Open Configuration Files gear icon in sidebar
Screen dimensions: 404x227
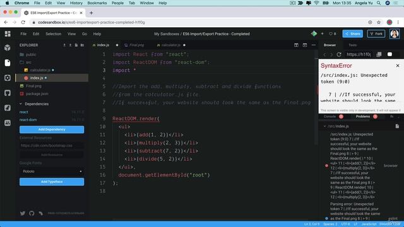(x=8, y=78)
